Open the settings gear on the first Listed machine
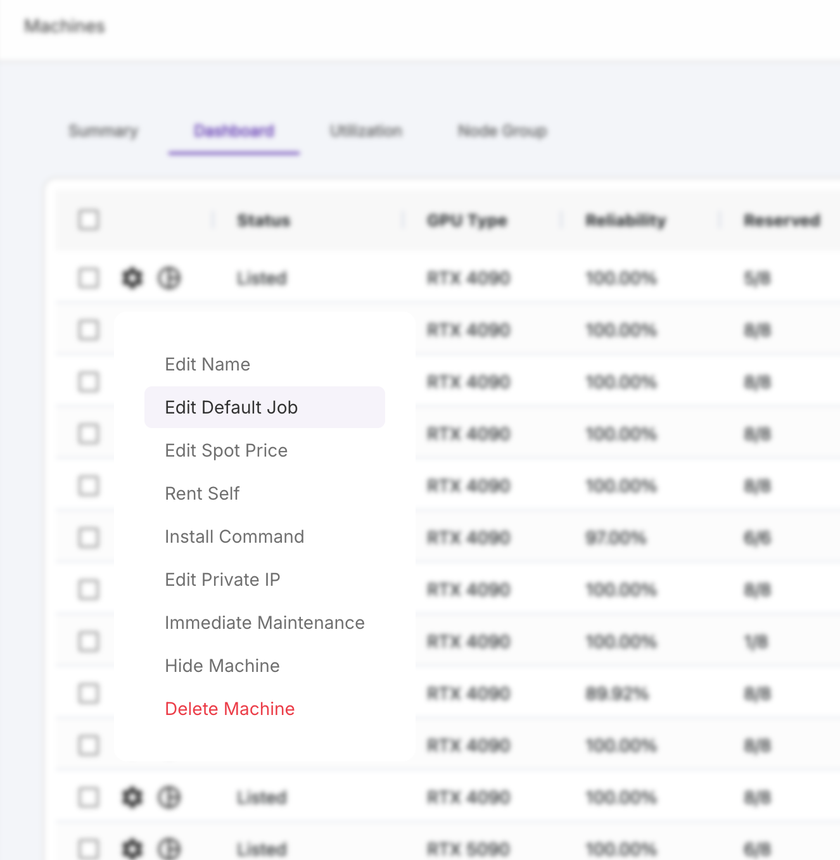The image size is (840, 860). click(x=132, y=278)
